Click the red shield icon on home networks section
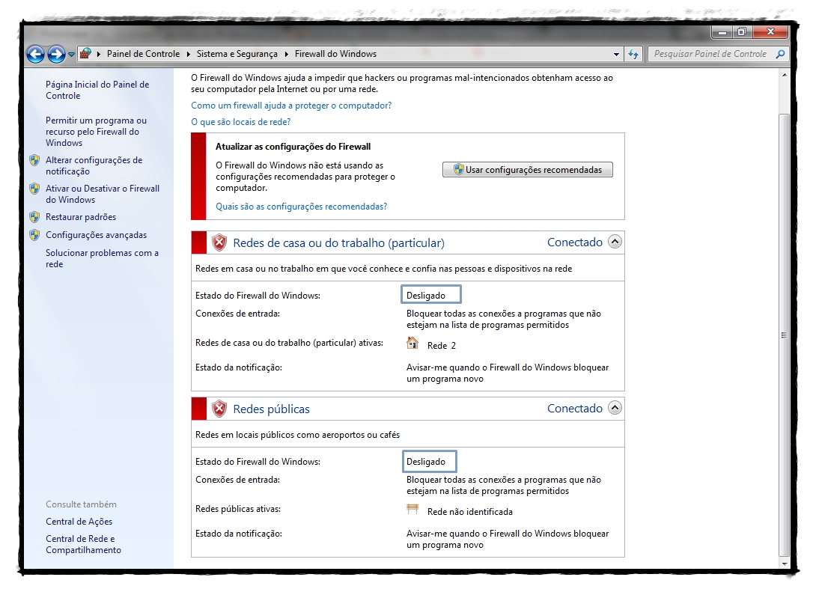 pyautogui.click(x=219, y=242)
